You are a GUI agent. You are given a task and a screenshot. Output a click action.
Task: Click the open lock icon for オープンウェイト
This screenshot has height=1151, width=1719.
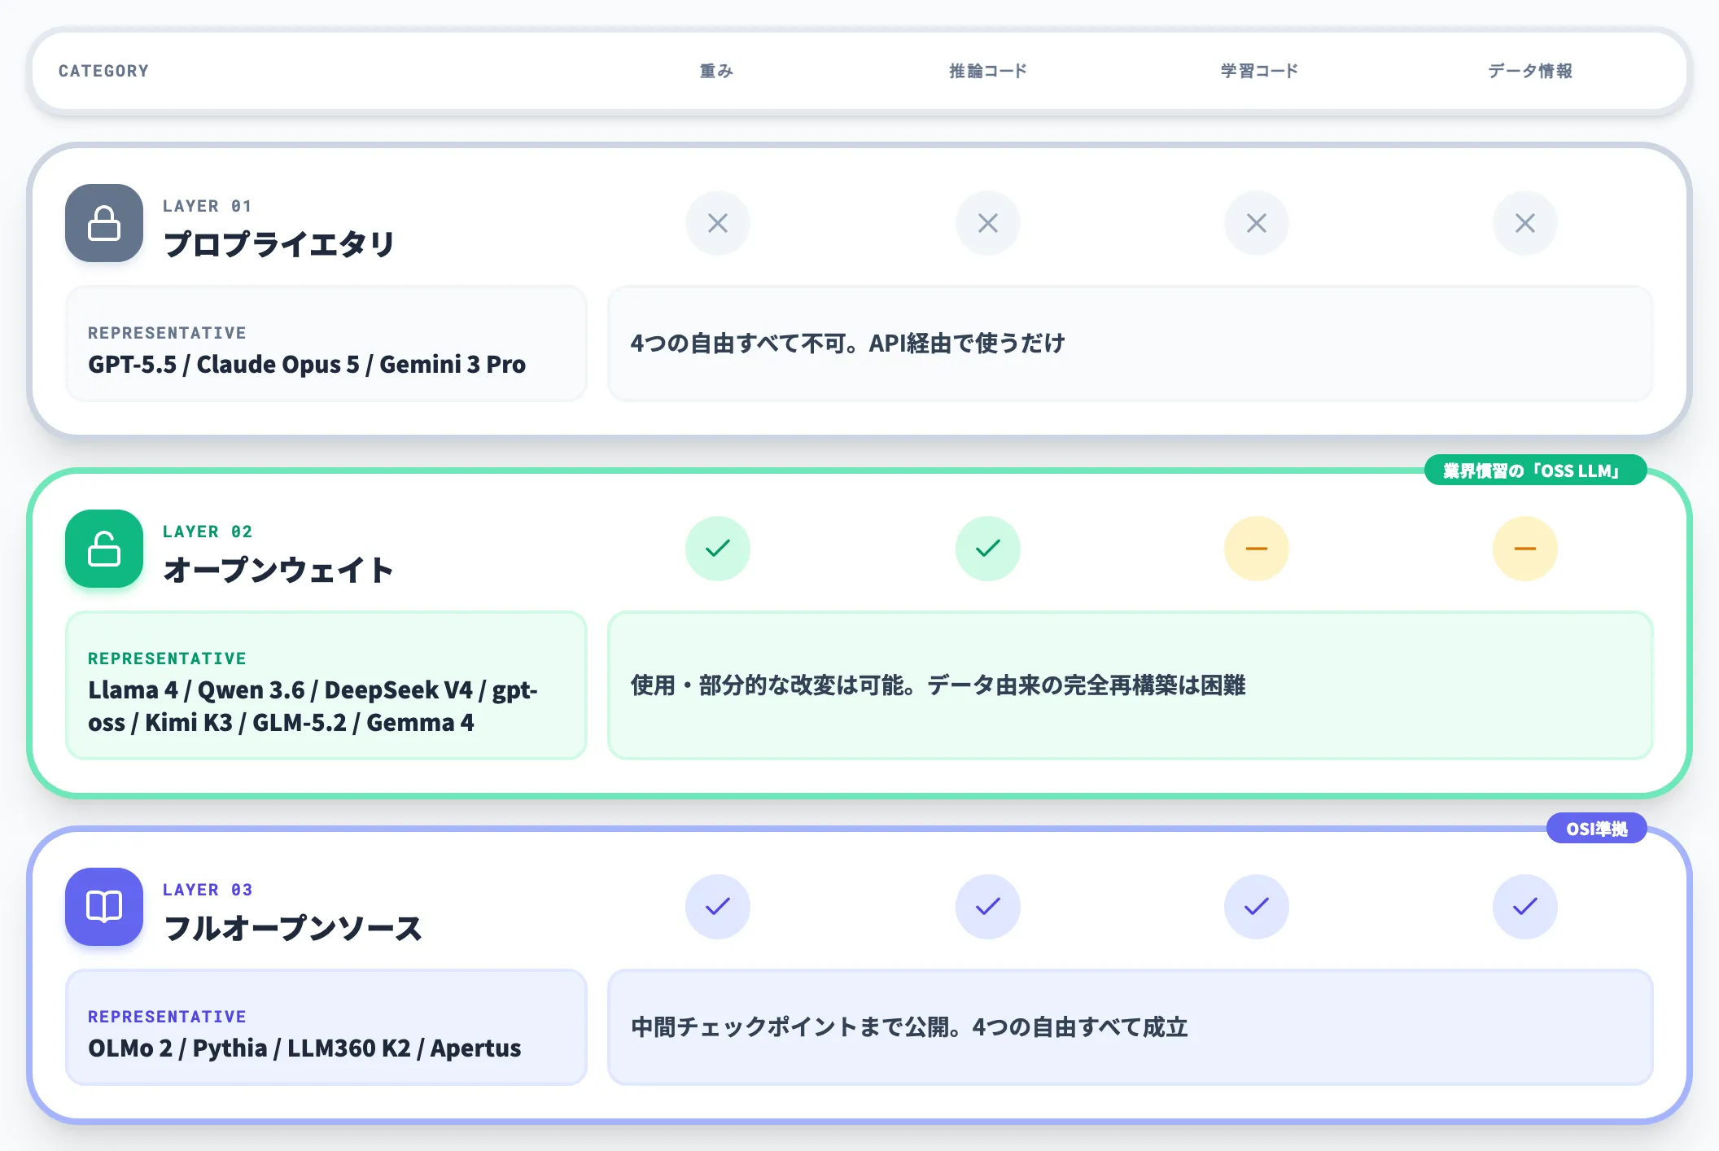[104, 549]
